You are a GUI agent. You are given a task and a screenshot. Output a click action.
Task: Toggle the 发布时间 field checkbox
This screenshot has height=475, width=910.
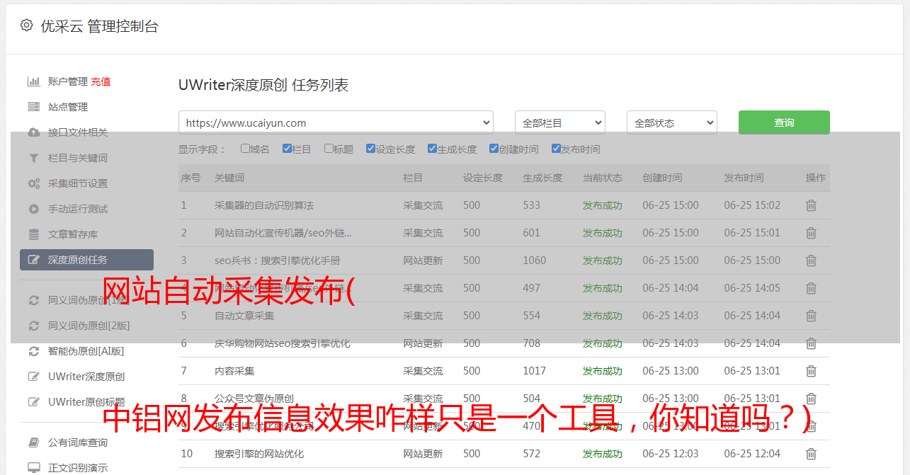[x=555, y=149]
